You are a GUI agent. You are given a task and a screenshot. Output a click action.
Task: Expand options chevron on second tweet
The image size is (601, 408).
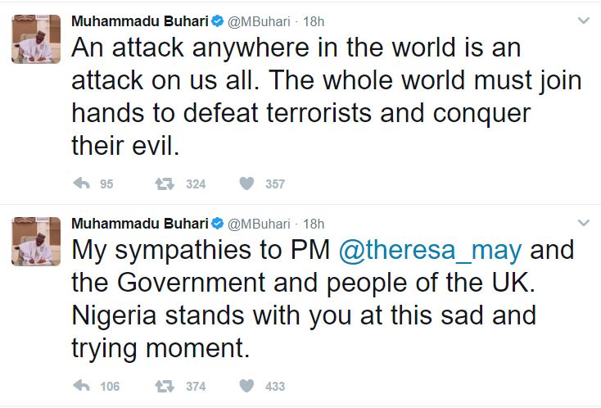[582, 223]
